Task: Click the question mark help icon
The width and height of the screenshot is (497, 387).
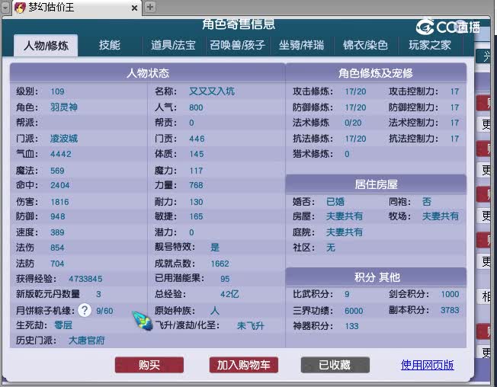Action: point(85,310)
